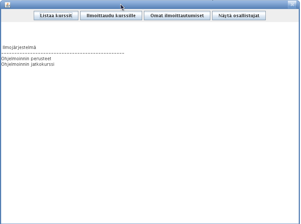The image size is (301, 224).
Task: Close the window with the X button
Action: [x=292, y=4]
